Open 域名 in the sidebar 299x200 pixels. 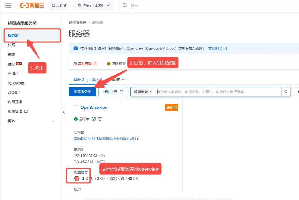click(x=11, y=64)
